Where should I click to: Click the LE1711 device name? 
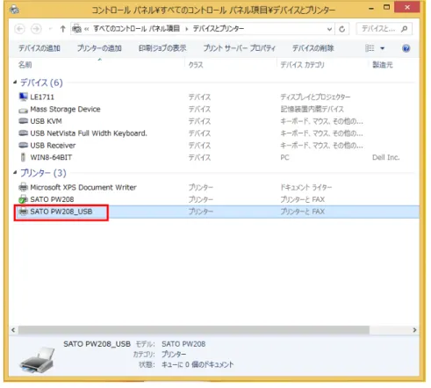pos(42,97)
